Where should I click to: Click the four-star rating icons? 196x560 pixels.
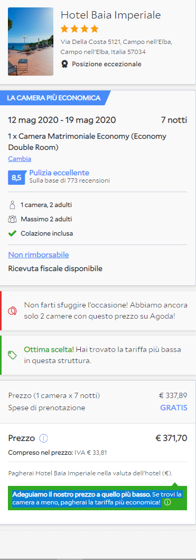(x=79, y=29)
